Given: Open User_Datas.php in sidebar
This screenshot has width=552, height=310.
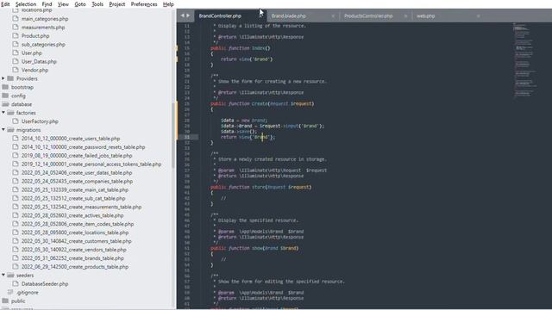Looking at the screenshot, I should pos(39,61).
